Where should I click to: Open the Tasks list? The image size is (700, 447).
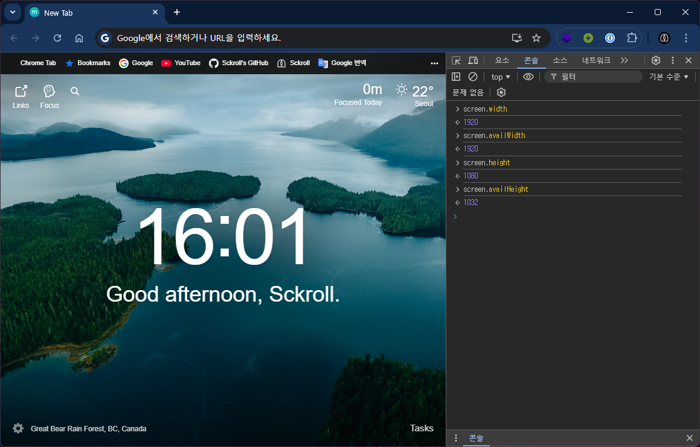(421, 428)
